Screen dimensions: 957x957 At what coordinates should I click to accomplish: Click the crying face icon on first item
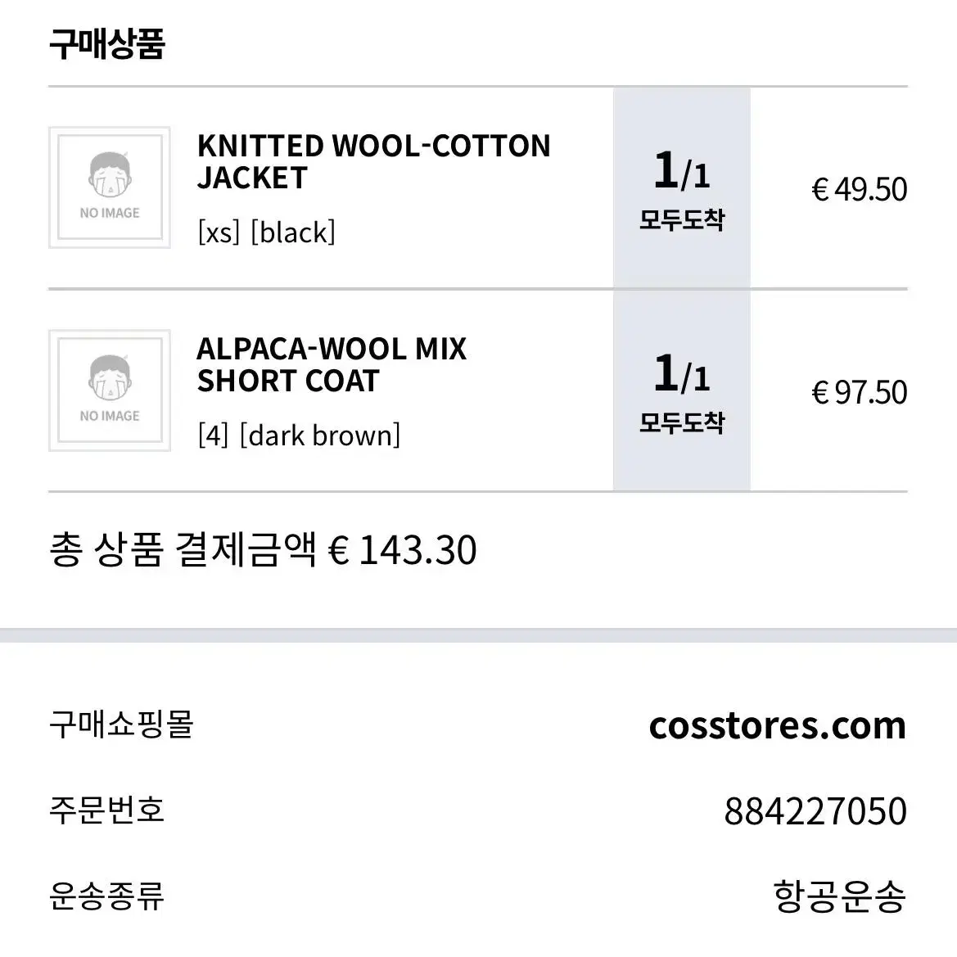110,174
